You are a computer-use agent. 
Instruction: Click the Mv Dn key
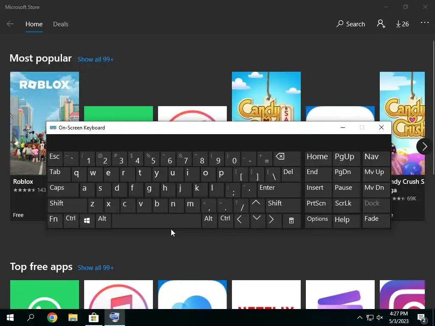click(x=376, y=190)
